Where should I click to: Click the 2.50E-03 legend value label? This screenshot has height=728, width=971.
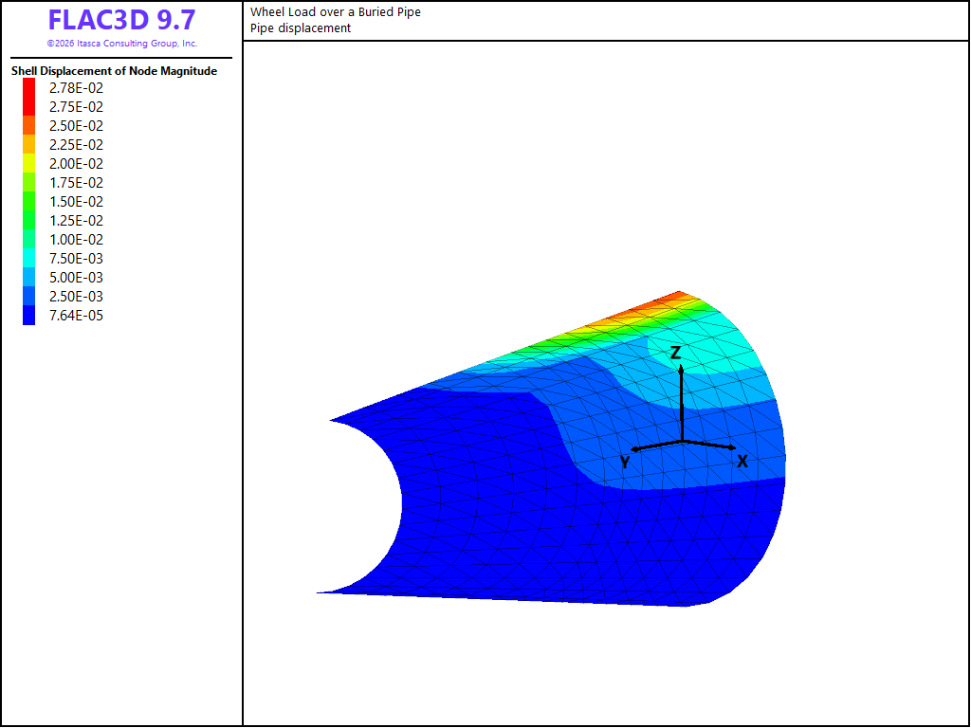[76, 297]
